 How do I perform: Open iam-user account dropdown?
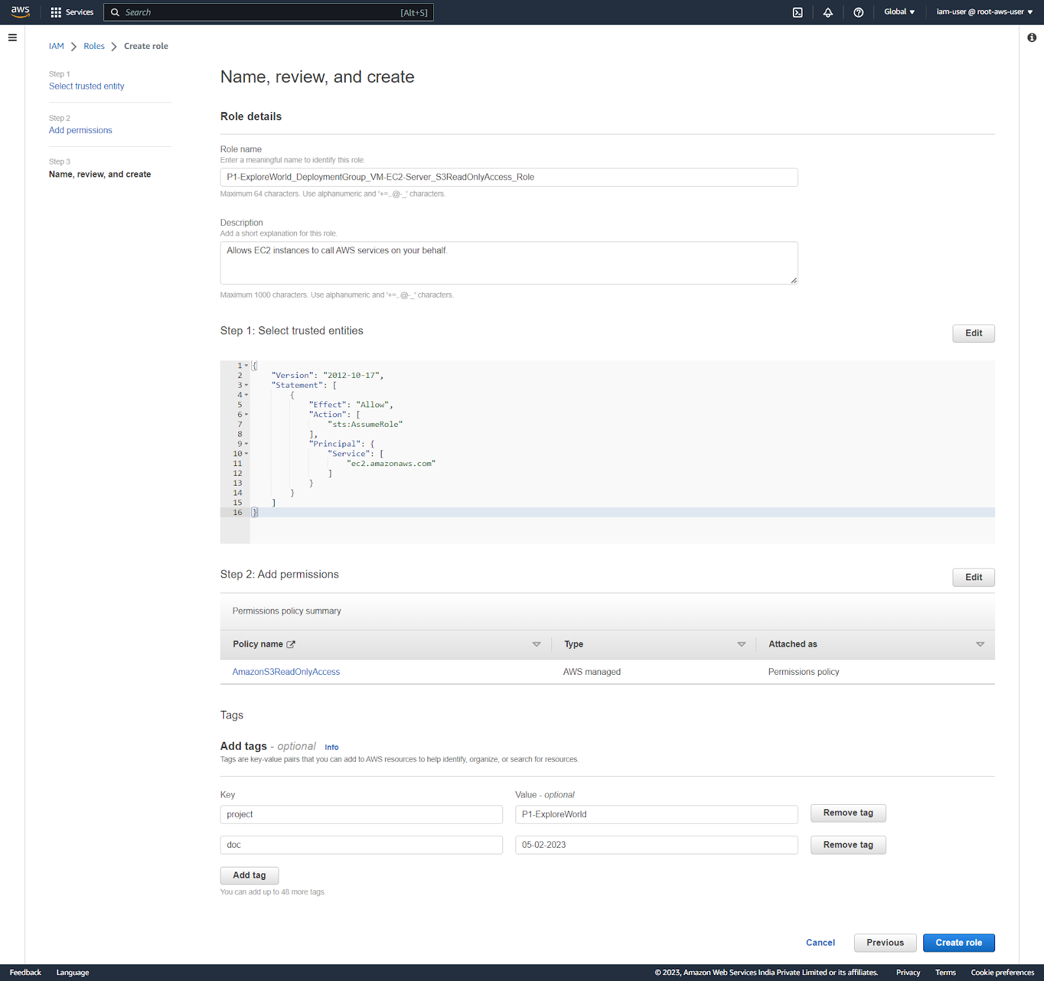pyautogui.click(x=985, y=12)
